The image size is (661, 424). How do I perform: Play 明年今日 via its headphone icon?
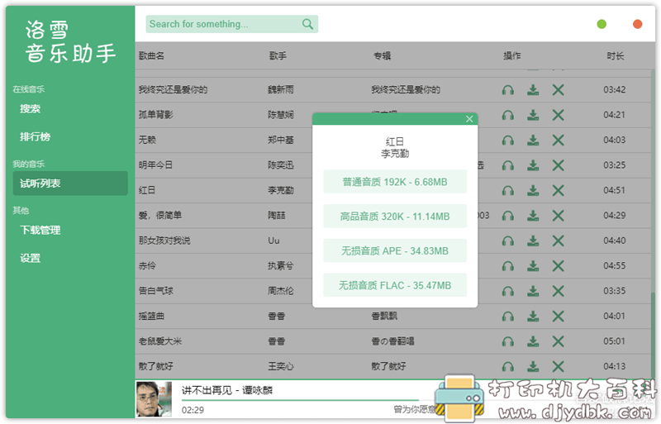pyautogui.click(x=508, y=165)
